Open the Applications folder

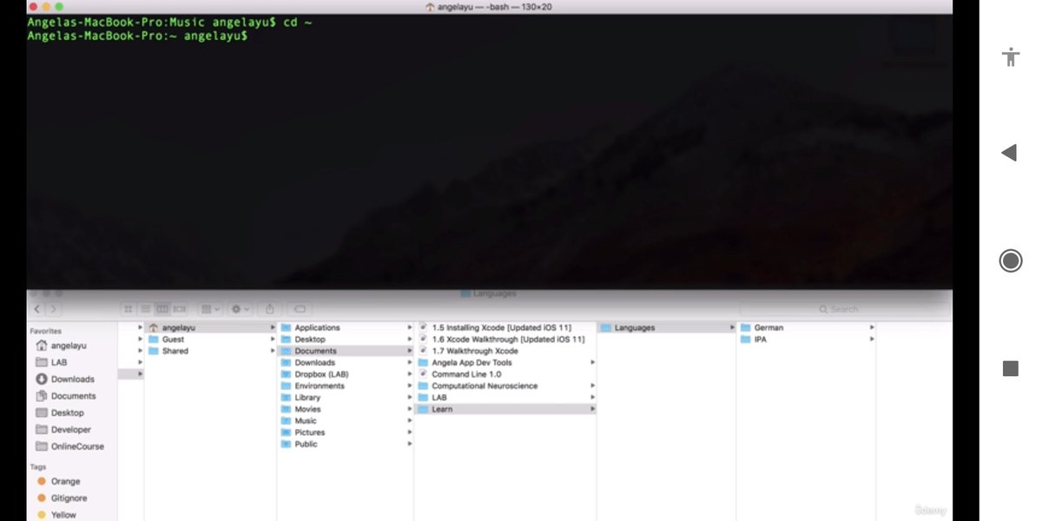coord(346,328)
